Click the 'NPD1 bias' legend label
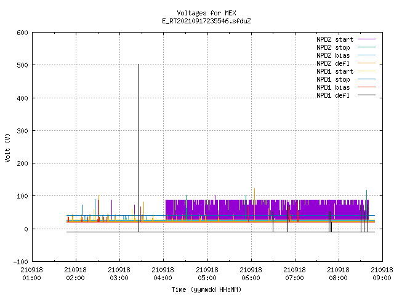The width and height of the screenshot is (394, 295). point(333,87)
